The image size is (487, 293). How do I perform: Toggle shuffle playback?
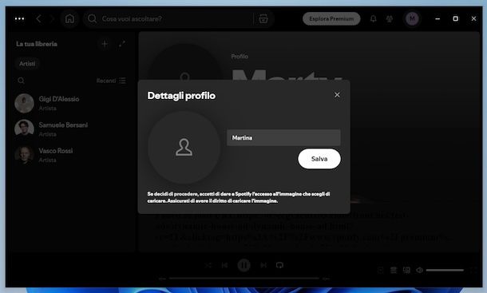[208, 265]
